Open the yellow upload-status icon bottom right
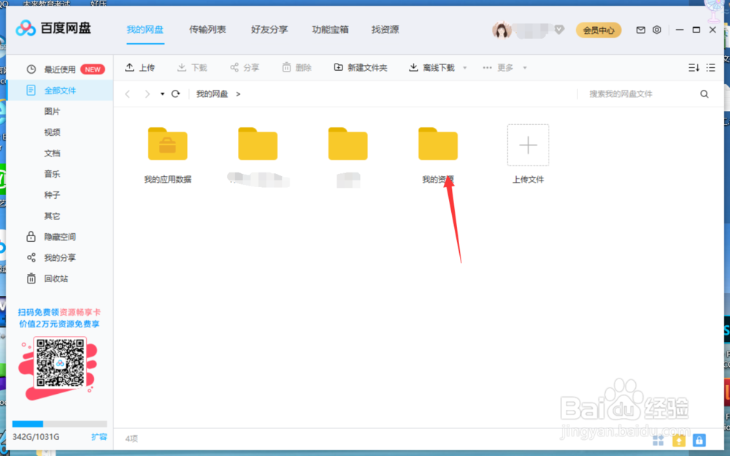Image resolution: width=730 pixels, height=456 pixels. point(678,440)
